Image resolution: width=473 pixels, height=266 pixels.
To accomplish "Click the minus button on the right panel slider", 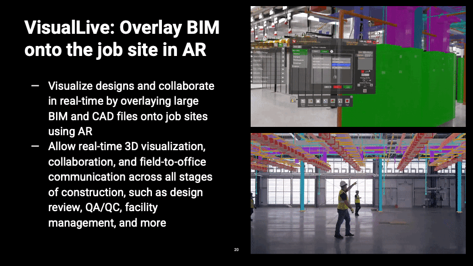I will [359, 85].
